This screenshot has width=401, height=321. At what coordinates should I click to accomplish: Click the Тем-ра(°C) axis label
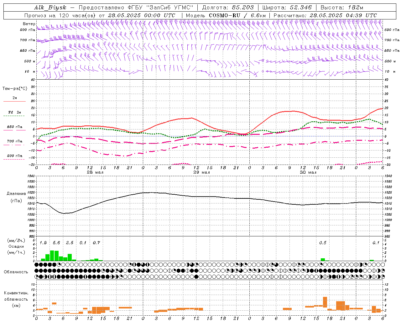coord(15,89)
